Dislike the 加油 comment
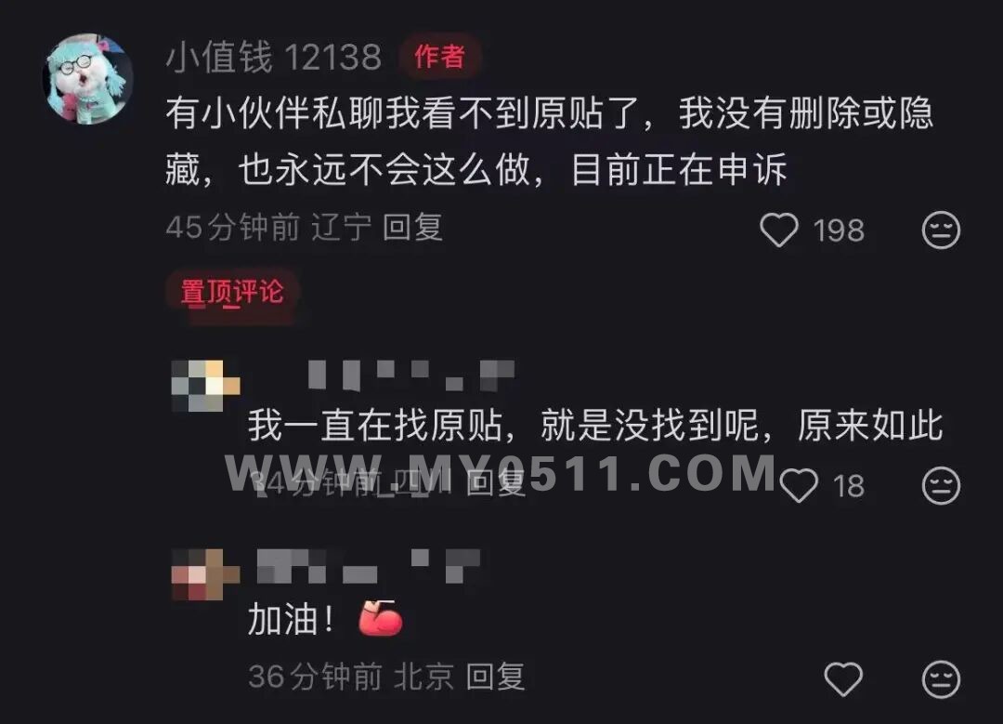The height and width of the screenshot is (724, 1003). point(941,678)
